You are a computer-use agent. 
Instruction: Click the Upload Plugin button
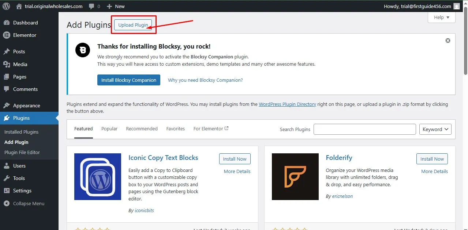click(x=132, y=25)
